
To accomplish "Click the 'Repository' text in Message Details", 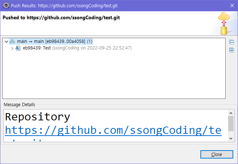I will (x=38, y=117).
